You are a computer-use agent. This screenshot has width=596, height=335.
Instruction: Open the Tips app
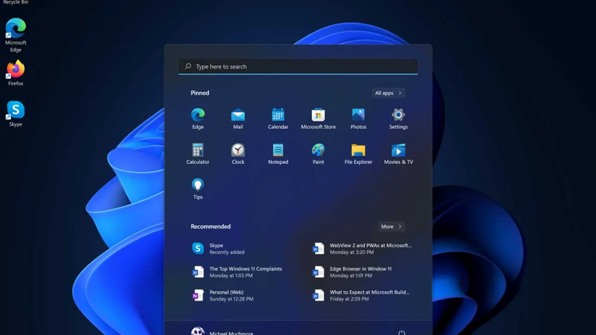coord(198,189)
